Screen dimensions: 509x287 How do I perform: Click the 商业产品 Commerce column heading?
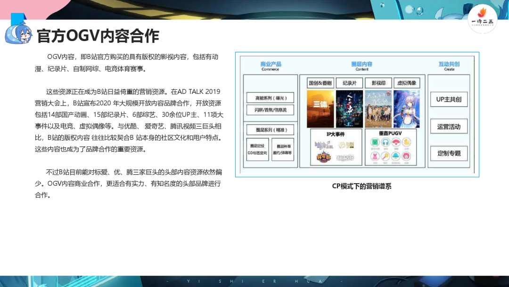(271, 66)
